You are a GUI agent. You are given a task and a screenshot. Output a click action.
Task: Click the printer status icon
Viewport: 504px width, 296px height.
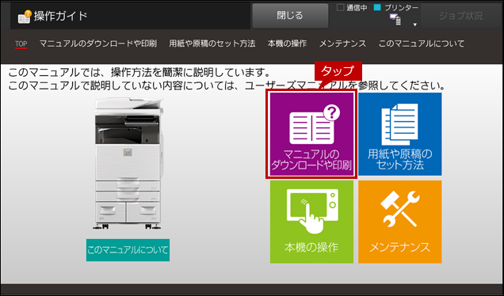click(395, 19)
